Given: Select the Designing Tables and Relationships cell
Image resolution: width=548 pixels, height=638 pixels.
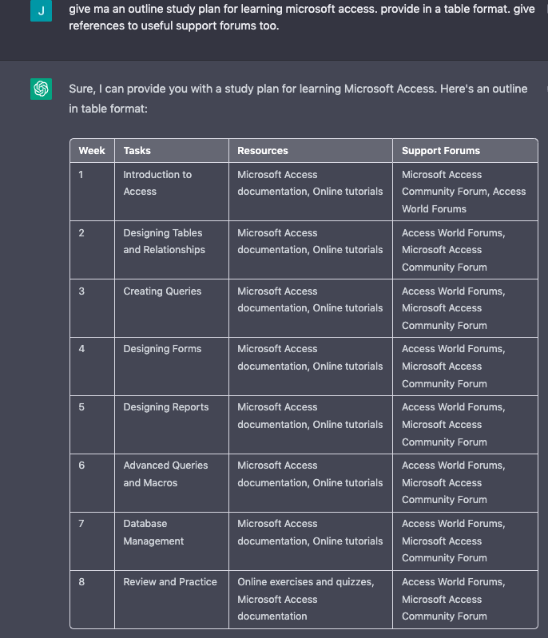Looking at the screenshot, I should click(164, 241).
